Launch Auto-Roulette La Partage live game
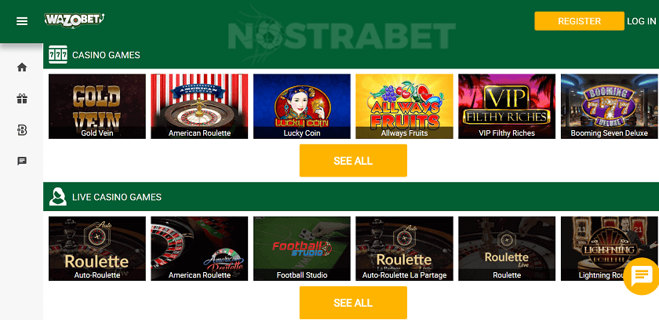This screenshot has width=659, height=320. click(x=404, y=249)
